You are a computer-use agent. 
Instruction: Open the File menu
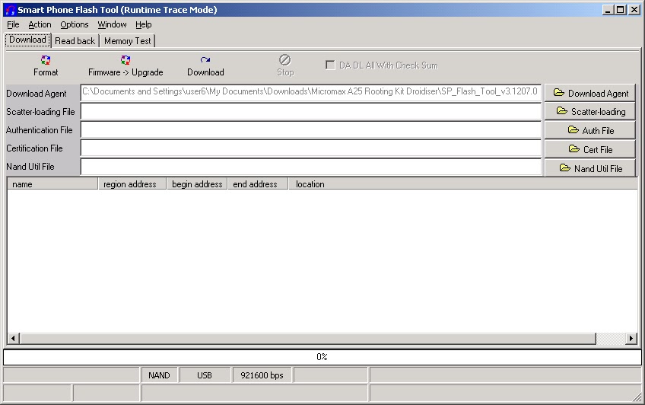pos(13,24)
